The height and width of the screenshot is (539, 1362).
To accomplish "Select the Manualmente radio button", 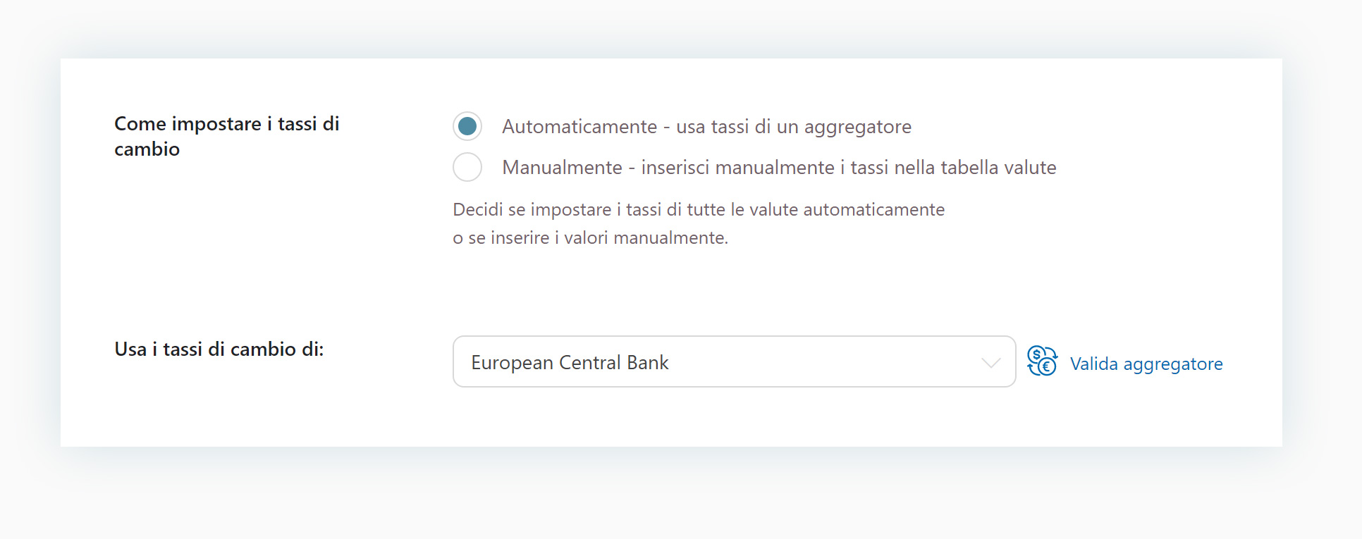I will click(x=467, y=167).
